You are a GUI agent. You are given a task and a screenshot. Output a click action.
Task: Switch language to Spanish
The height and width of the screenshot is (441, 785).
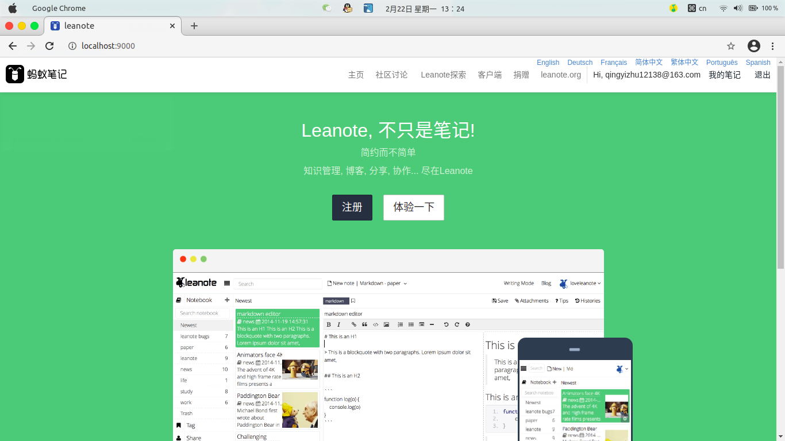coord(758,63)
